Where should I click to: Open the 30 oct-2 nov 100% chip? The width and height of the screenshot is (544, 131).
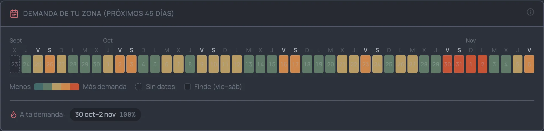pyautogui.click(x=105, y=115)
